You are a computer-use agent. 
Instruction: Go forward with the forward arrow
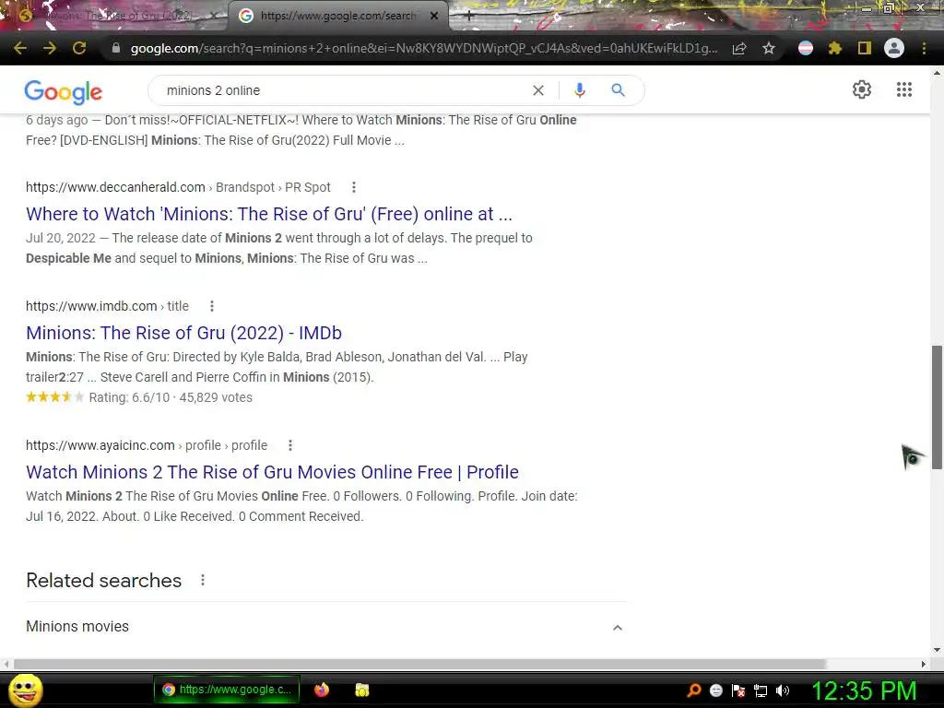(x=50, y=48)
